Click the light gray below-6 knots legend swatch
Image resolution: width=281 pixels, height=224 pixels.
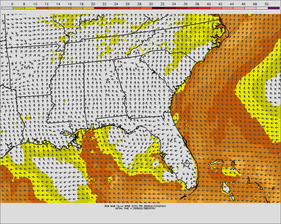[7, 8]
